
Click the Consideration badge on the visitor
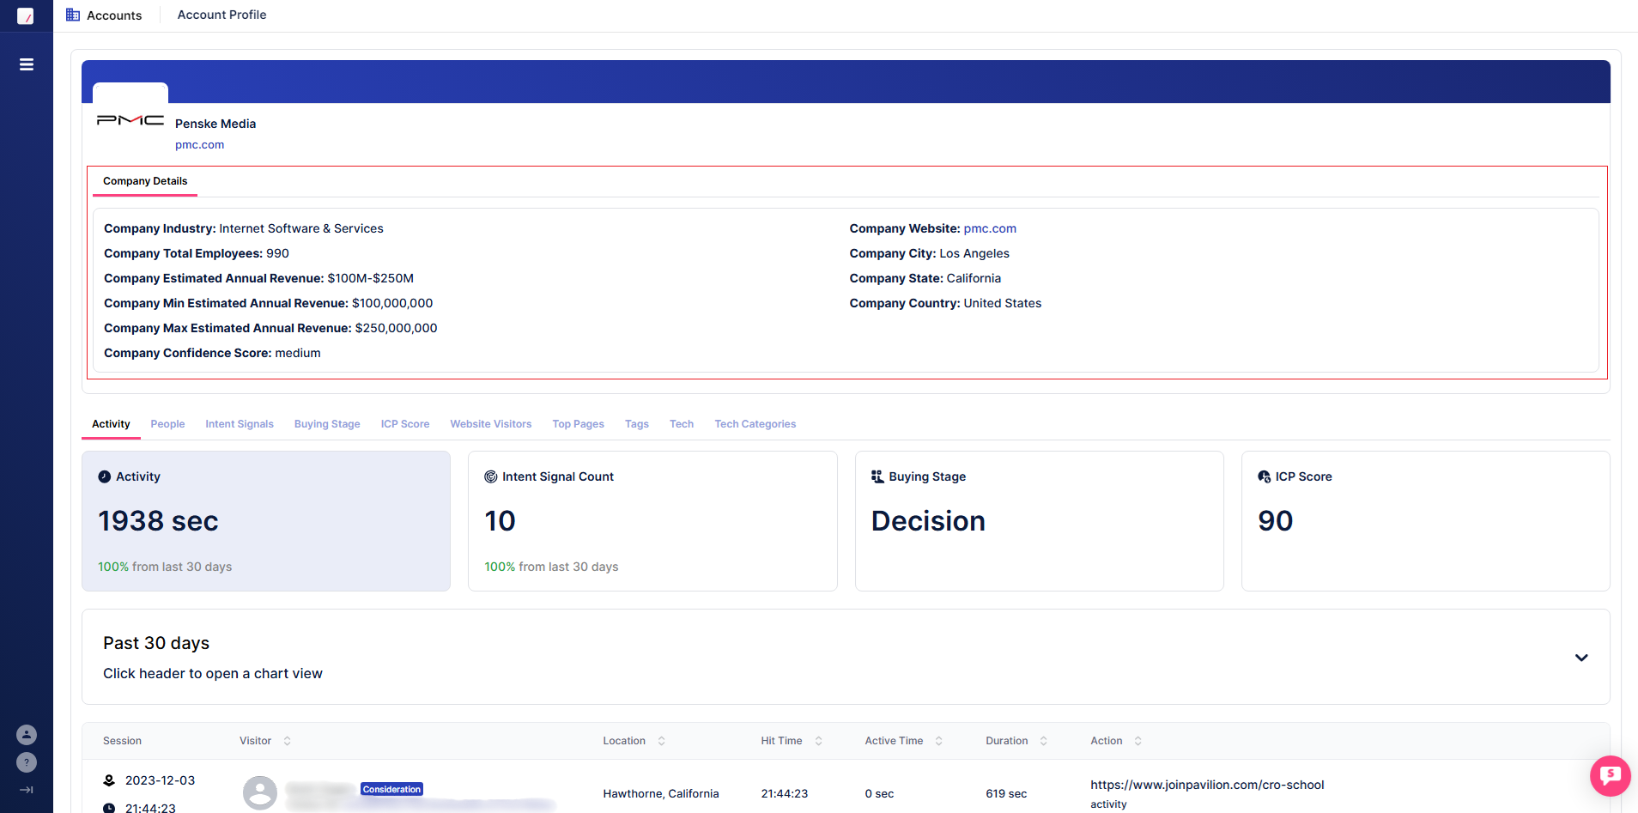pyautogui.click(x=391, y=789)
